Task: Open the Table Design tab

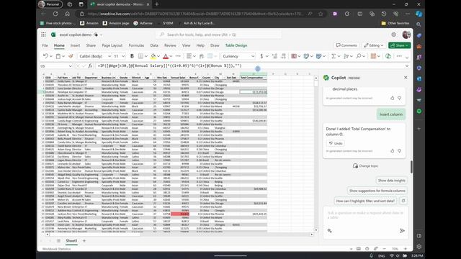Action: tap(236, 45)
